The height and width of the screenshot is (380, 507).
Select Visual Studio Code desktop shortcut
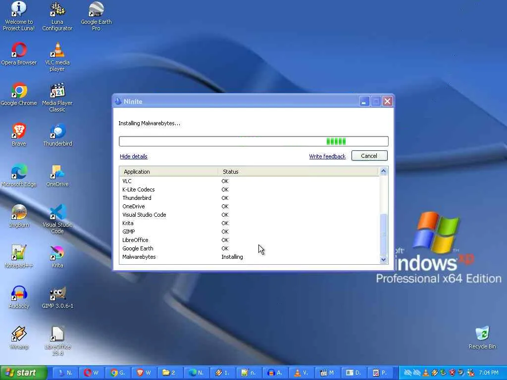[x=57, y=219]
